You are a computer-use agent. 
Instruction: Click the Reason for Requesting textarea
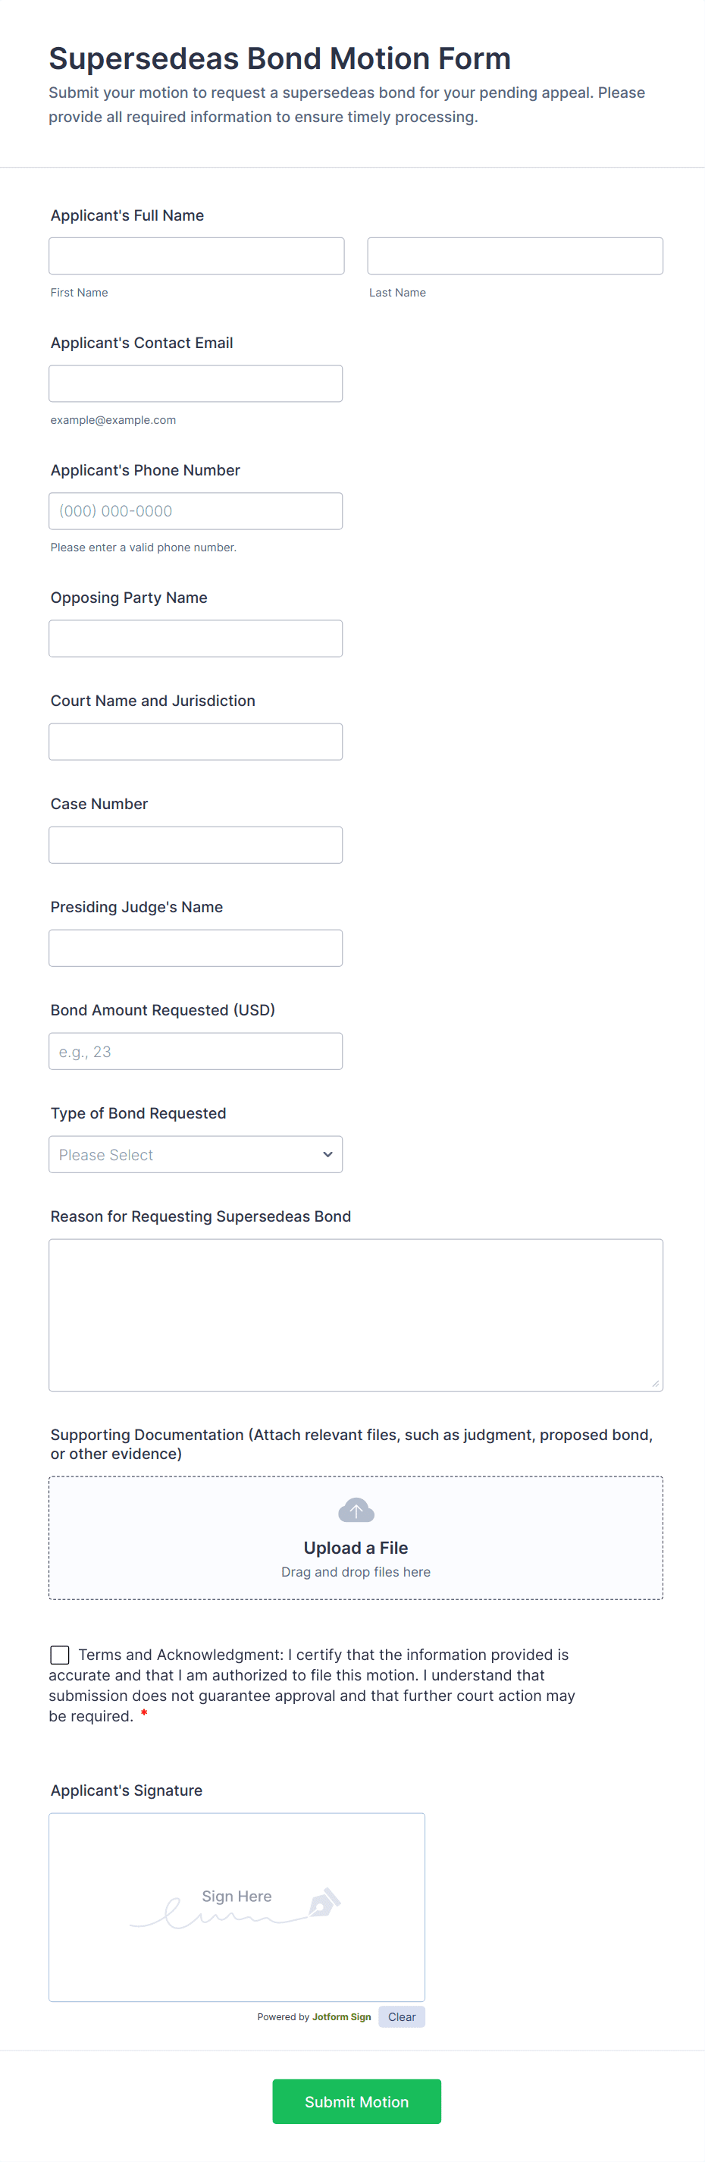(x=356, y=1315)
